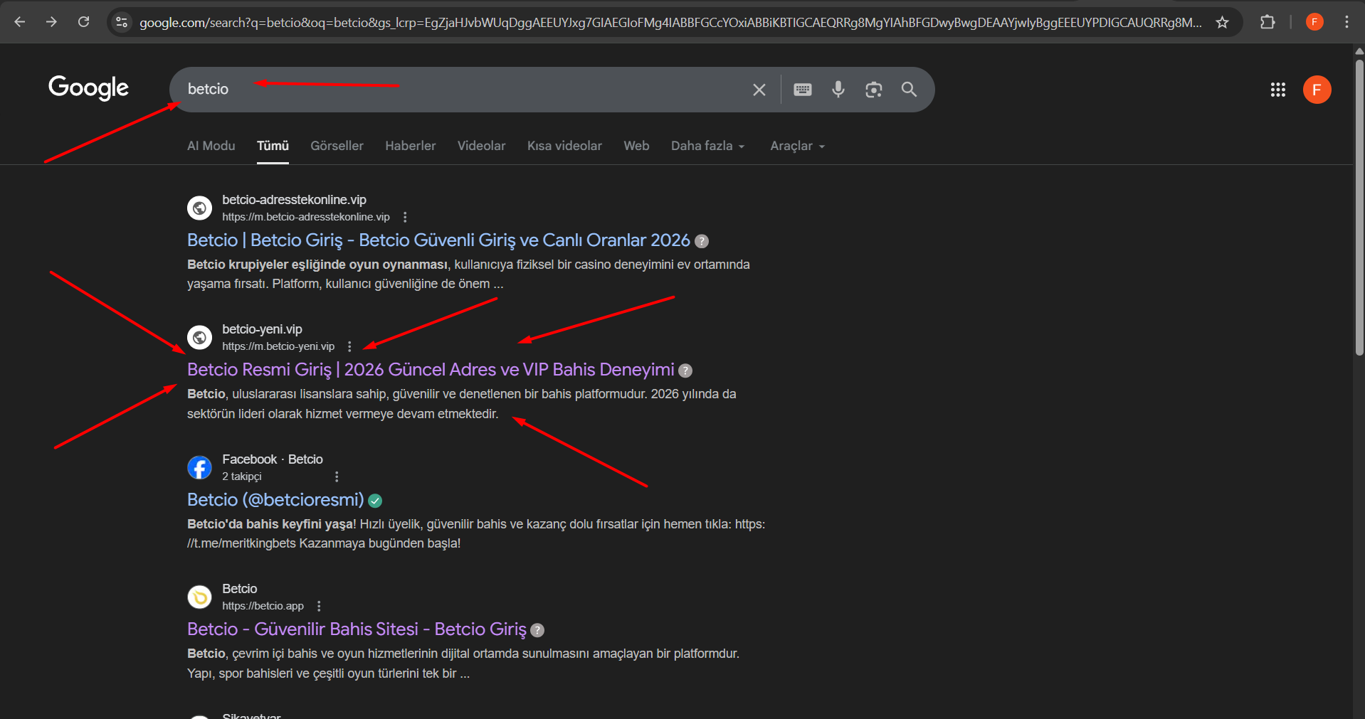Open the Google account avatar menu
Viewport: 1365px width, 719px height.
click(1317, 90)
